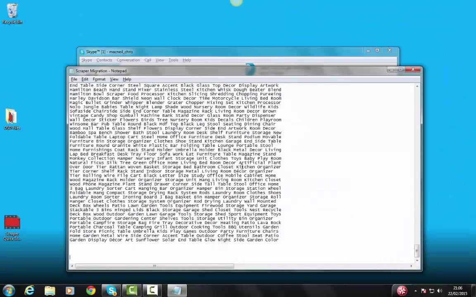
Task: Open Windows Explorer from the taskbar
Action: 50,291
